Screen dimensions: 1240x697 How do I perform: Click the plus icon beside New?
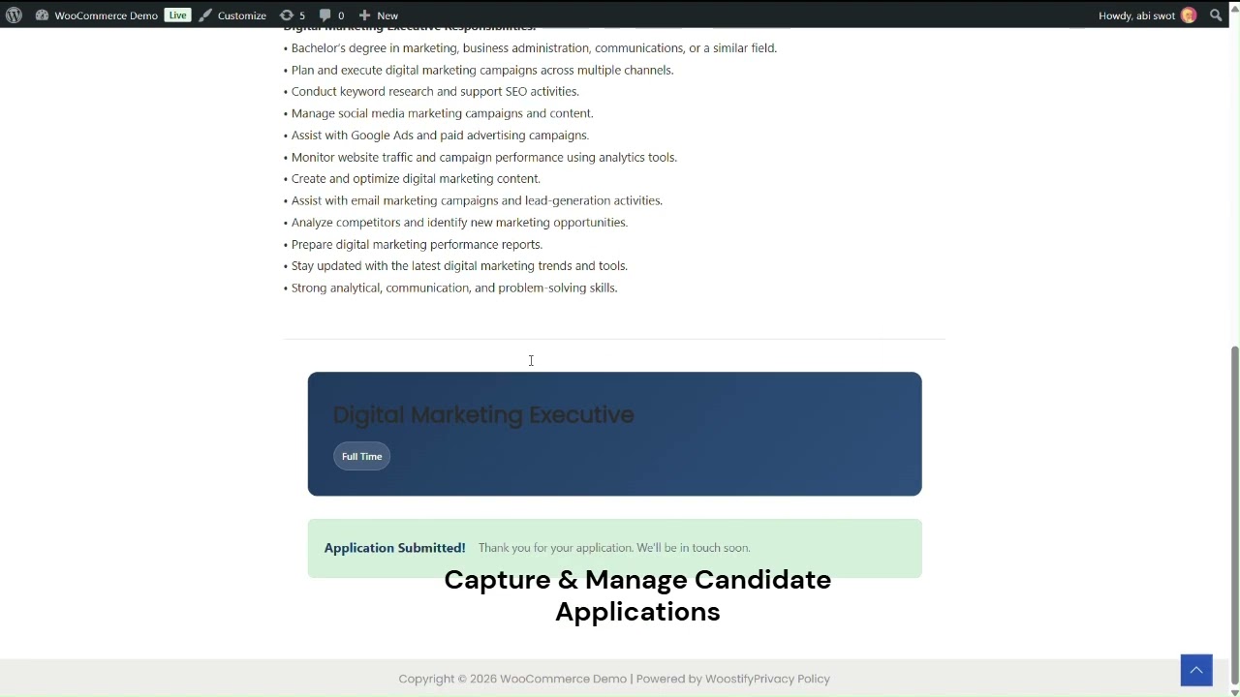pyautogui.click(x=364, y=15)
